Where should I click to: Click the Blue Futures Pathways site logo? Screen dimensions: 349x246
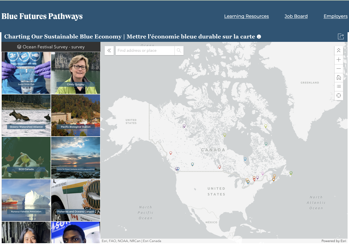42,16
